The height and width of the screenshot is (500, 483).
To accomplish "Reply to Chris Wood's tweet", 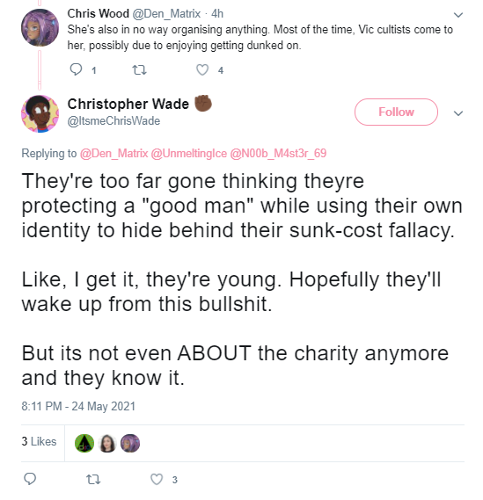I will [x=76, y=69].
